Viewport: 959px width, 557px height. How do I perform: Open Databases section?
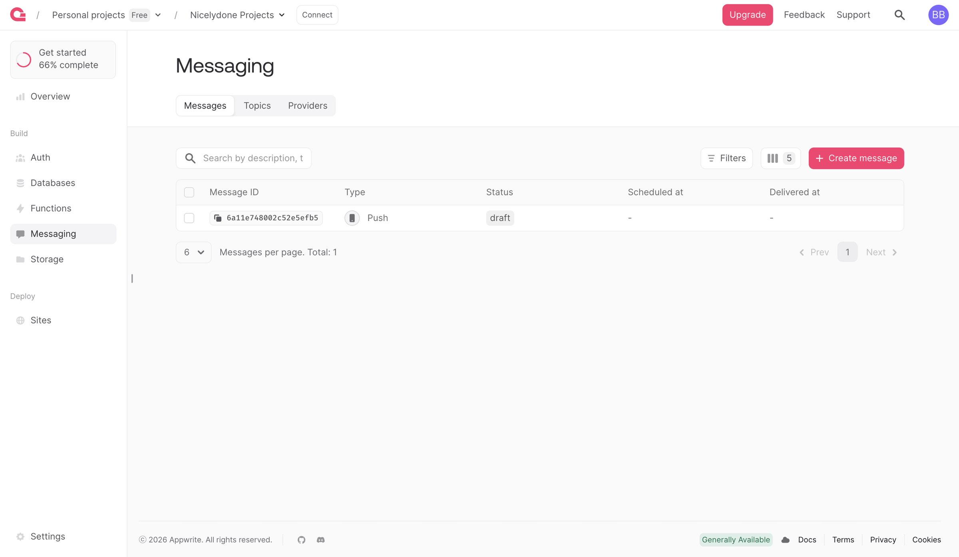(x=63, y=183)
